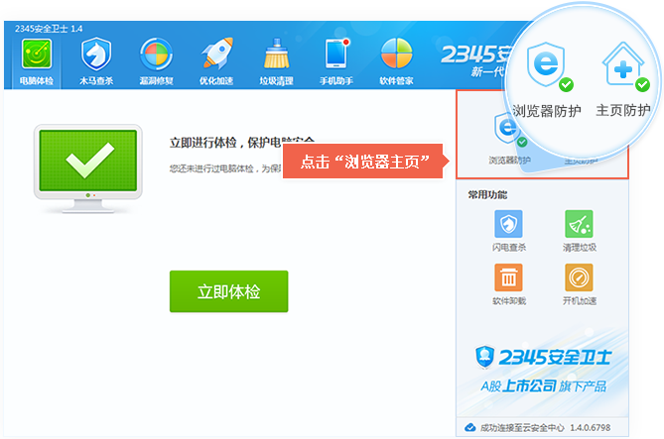This screenshot has width=664, height=439.
Task: Click the 软件卸载 label text
Action: pos(508,300)
